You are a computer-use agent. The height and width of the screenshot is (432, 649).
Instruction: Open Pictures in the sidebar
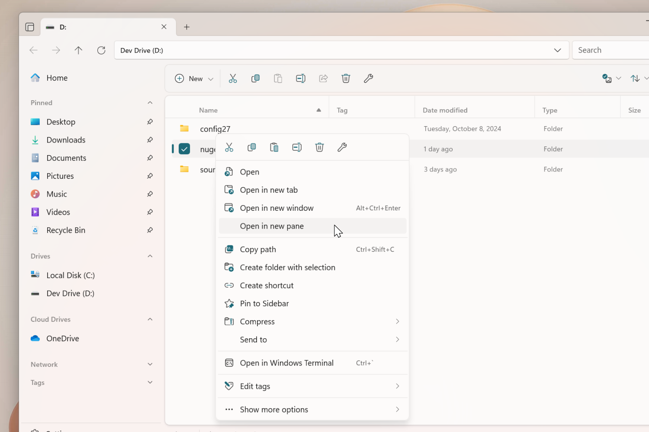[92, 176]
